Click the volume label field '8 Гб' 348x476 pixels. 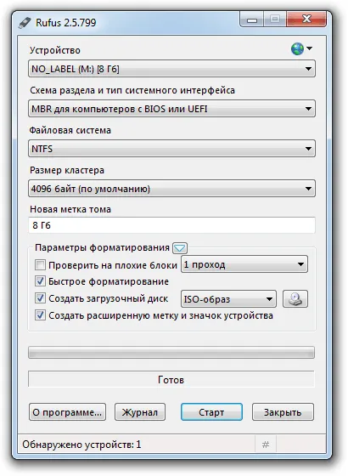(171, 225)
